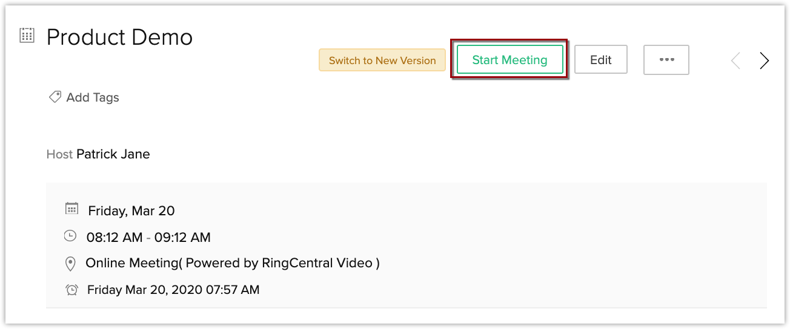Open host Patrick Jane's name
The width and height of the screenshot is (790, 329).
[x=113, y=154]
